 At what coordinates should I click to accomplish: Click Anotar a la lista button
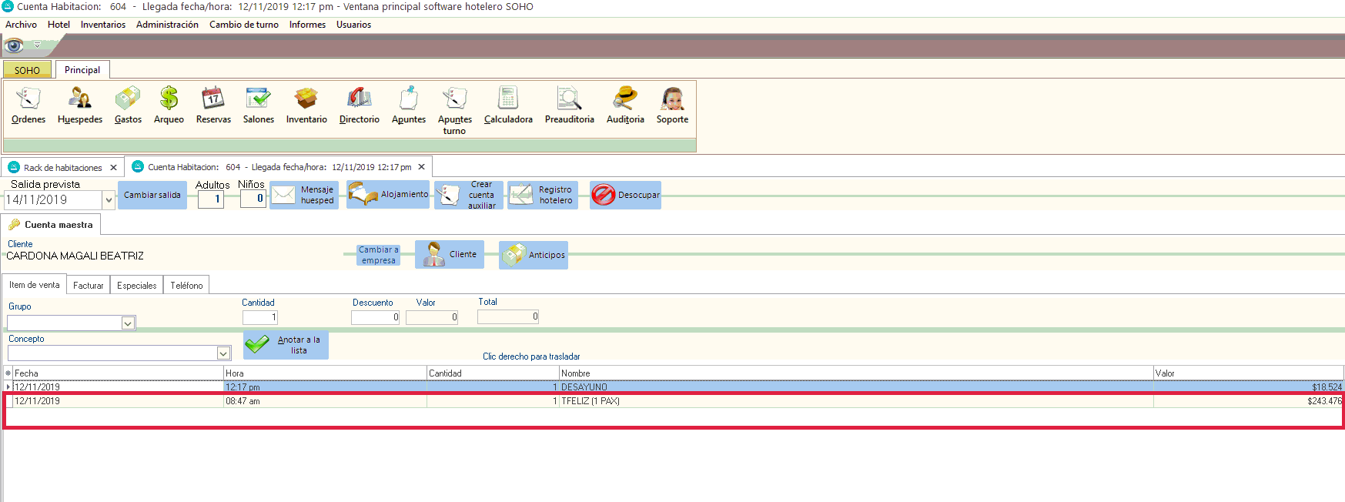tap(286, 345)
